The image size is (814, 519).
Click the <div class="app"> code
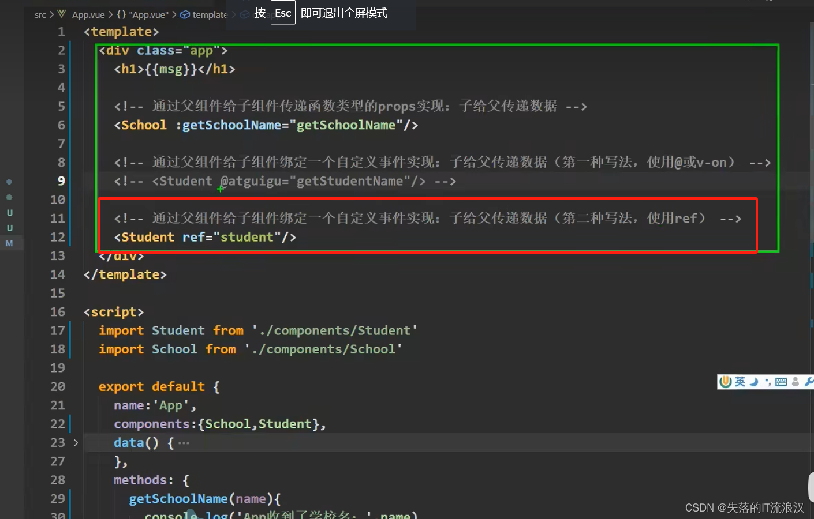163,51
